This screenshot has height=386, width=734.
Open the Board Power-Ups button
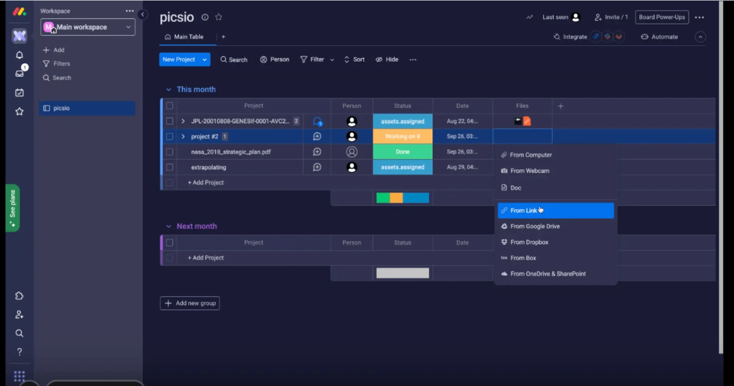coord(662,17)
